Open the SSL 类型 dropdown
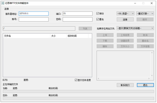Image resolution: width=157 pixels, height=103 pixels. 125,14
